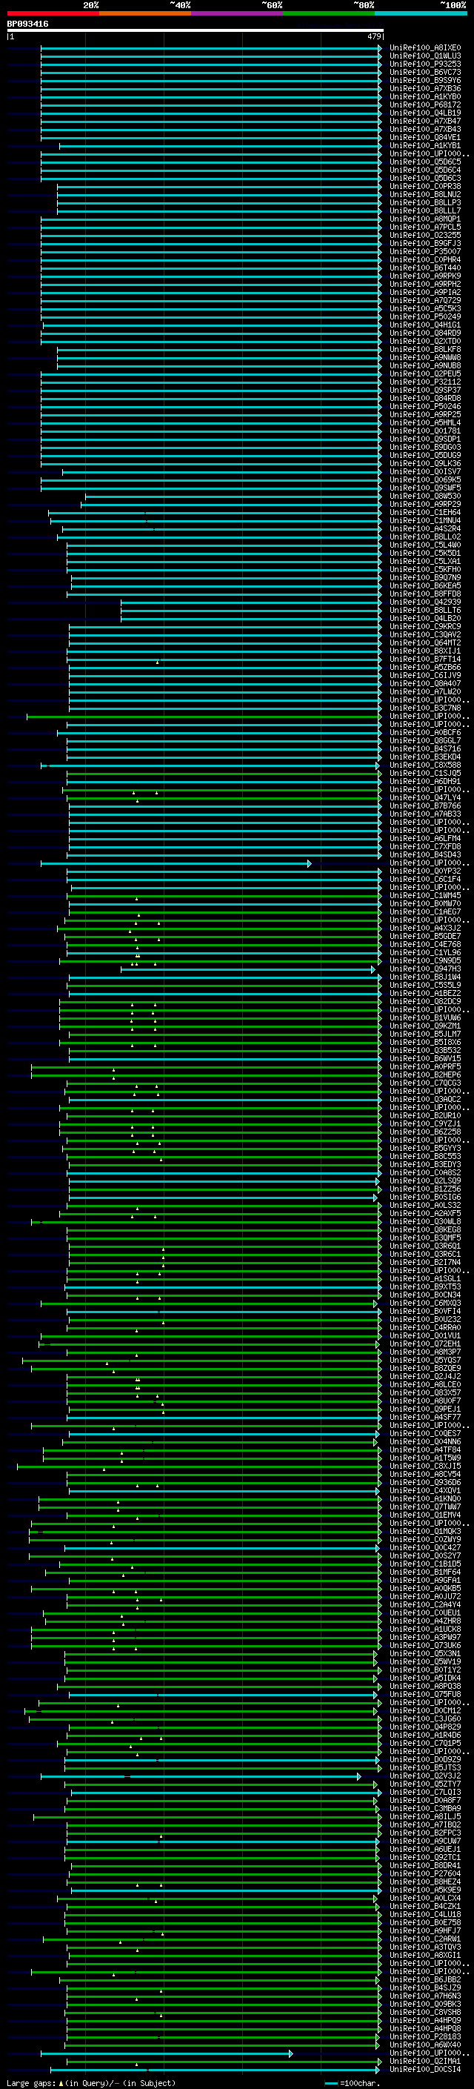Select label UniRef100_C5L4W0

[425, 545]
